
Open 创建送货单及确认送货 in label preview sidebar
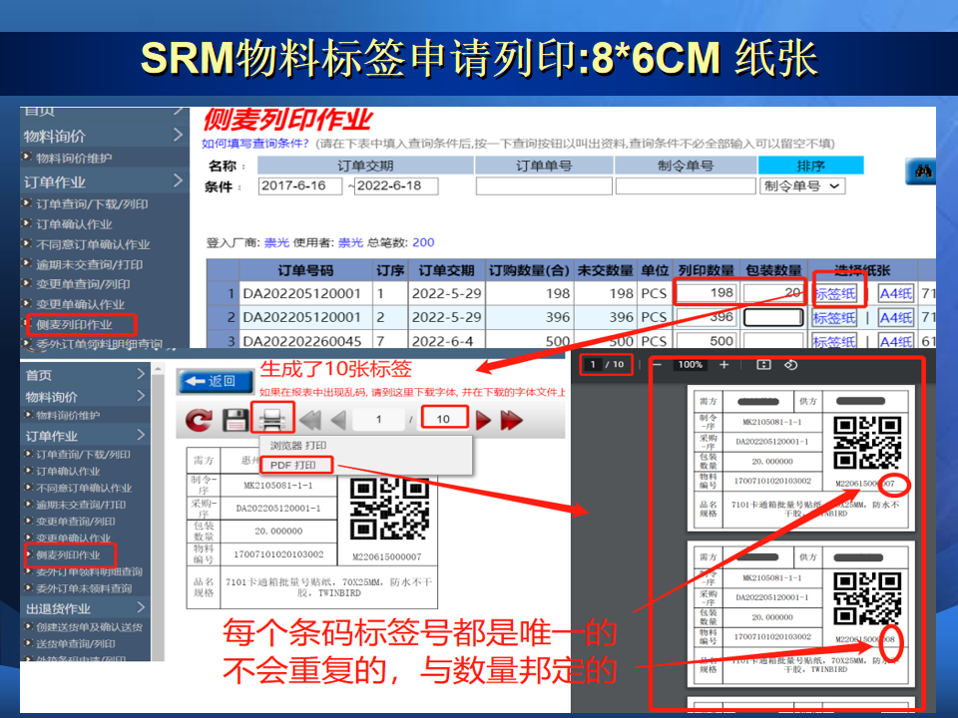pos(89,627)
